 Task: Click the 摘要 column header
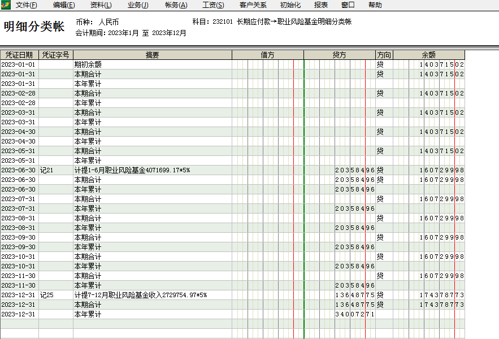coord(152,55)
